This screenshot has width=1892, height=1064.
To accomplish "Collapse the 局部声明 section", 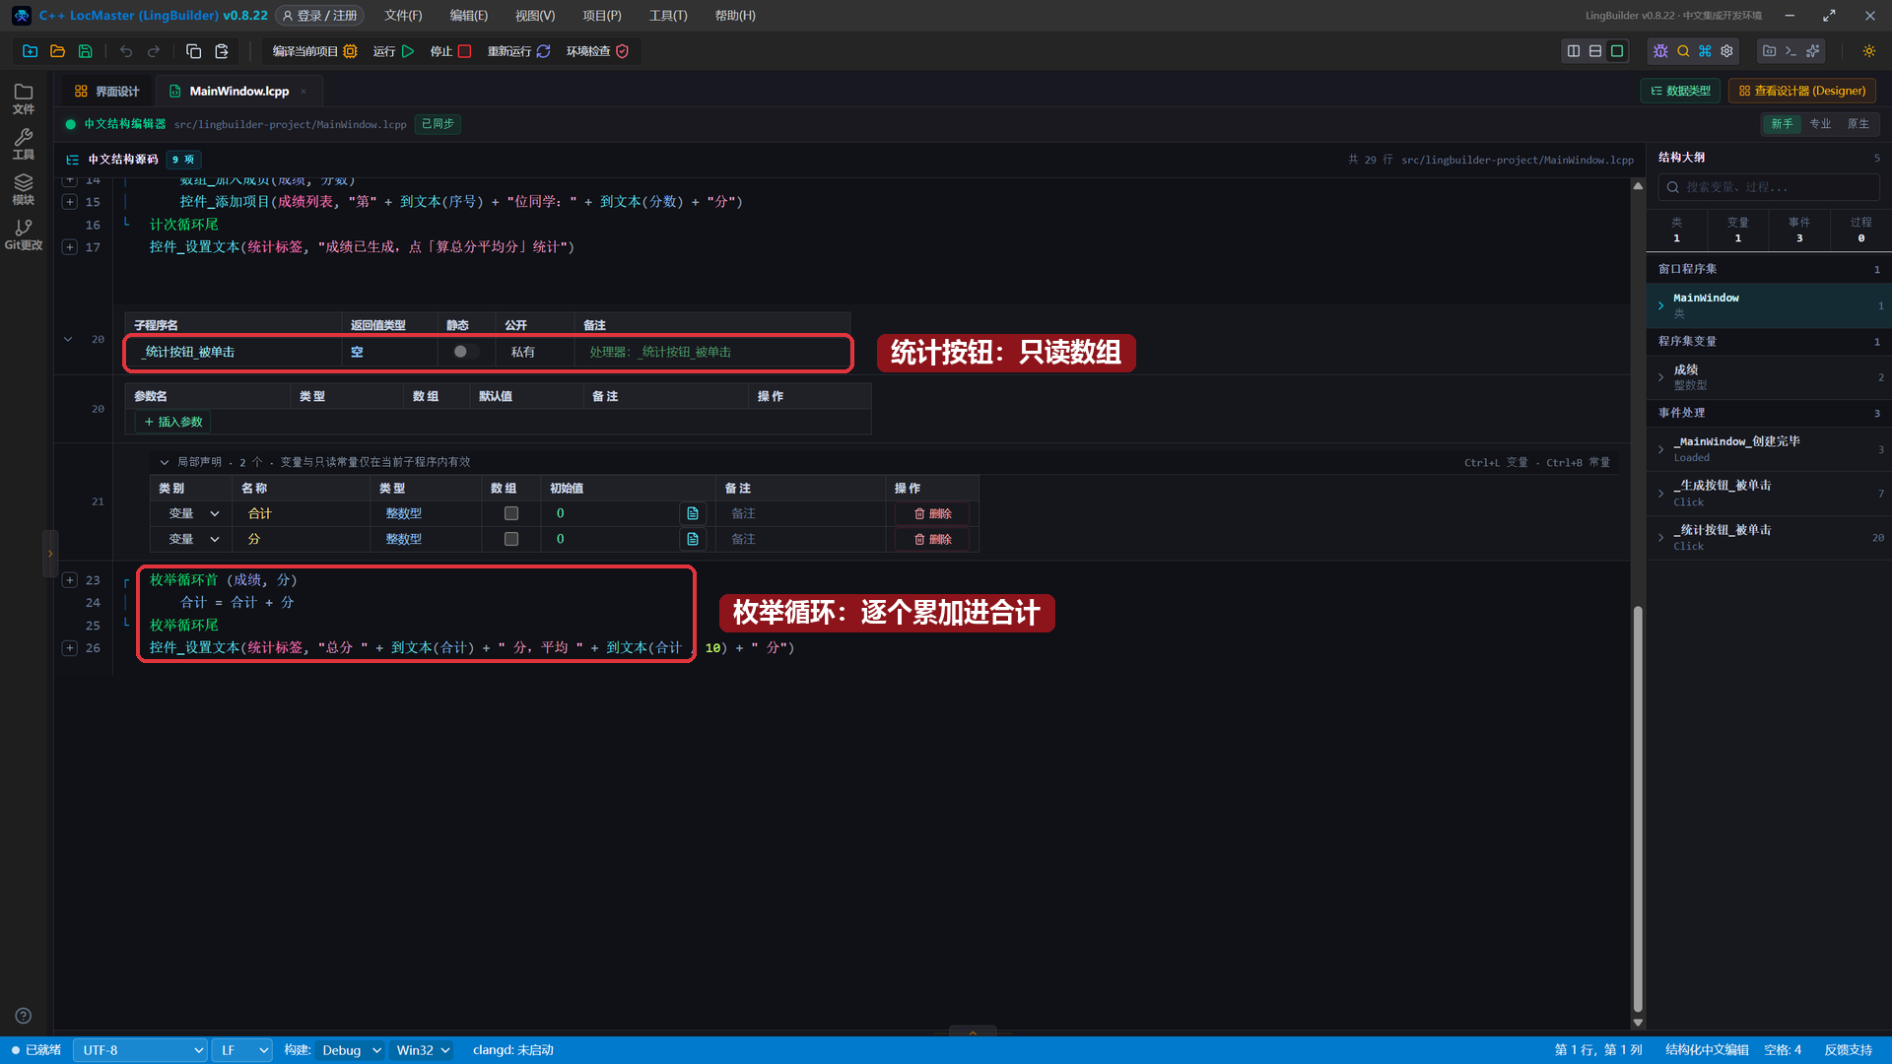I will tap(165, 462).
